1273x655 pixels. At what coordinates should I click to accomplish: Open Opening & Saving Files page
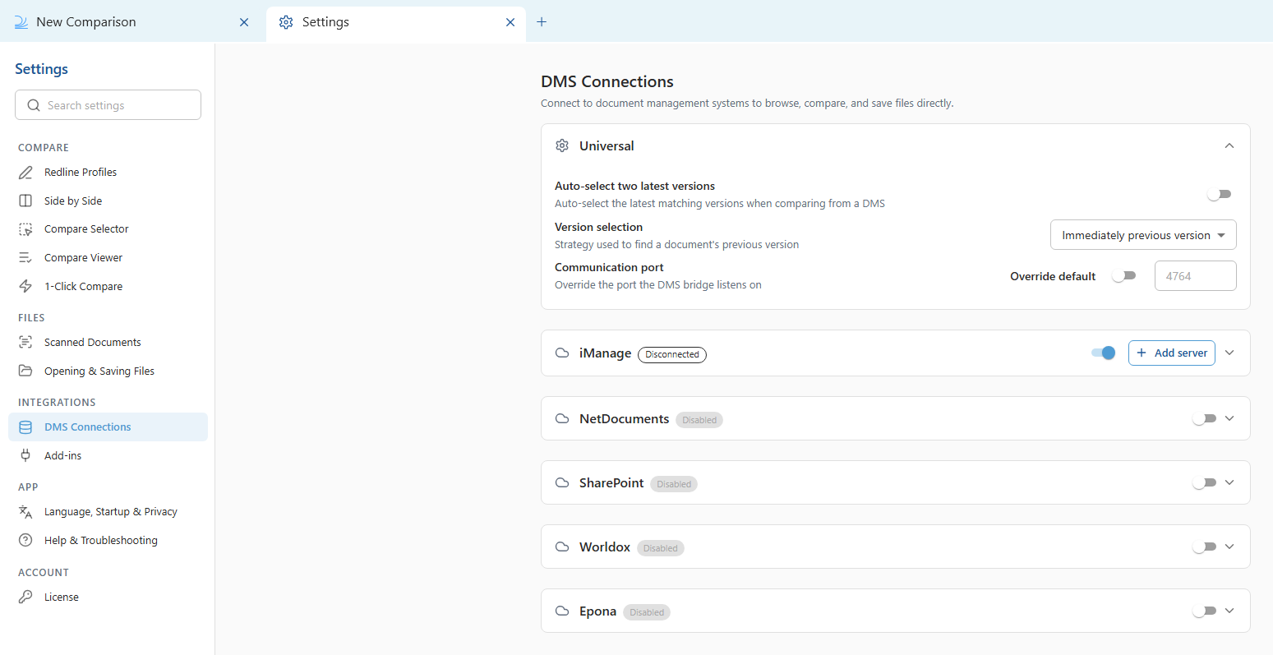click(x=108, y=371)
